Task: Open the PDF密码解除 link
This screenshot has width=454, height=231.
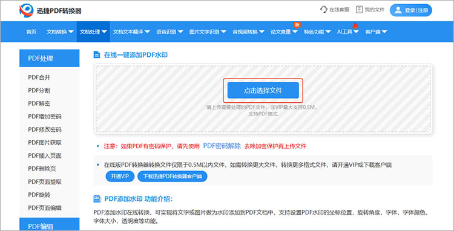Action: point(222,146)
